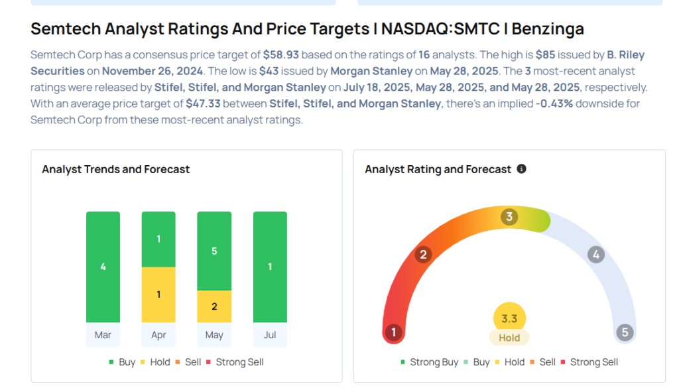
Task: Toggle the Buy legend in Analyst Trends chart
Action: pyautogui.click(x=122, y=362)
